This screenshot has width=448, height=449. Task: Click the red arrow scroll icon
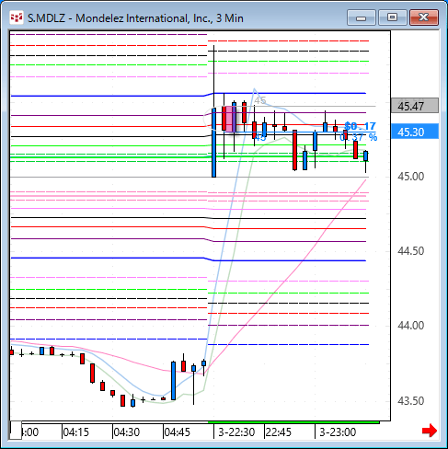430,431
